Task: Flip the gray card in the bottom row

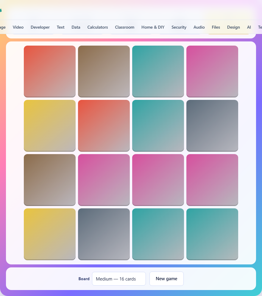Action: 104,234
